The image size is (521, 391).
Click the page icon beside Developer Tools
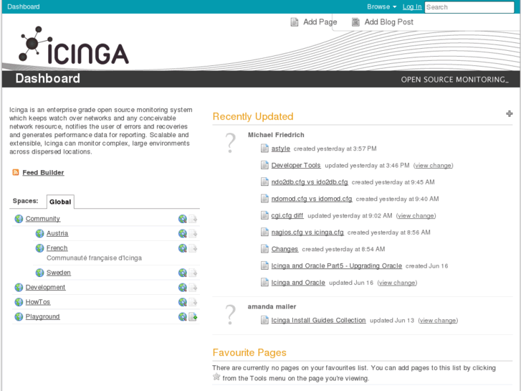coord(264,165)
